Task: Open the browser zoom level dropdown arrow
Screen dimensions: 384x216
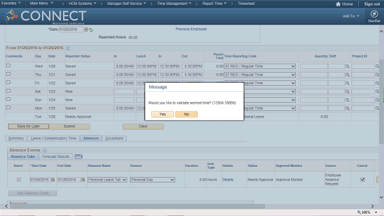Action: click(376, 212)
